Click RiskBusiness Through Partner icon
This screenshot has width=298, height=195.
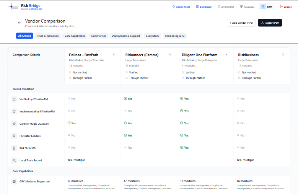[x=239, y=78]
